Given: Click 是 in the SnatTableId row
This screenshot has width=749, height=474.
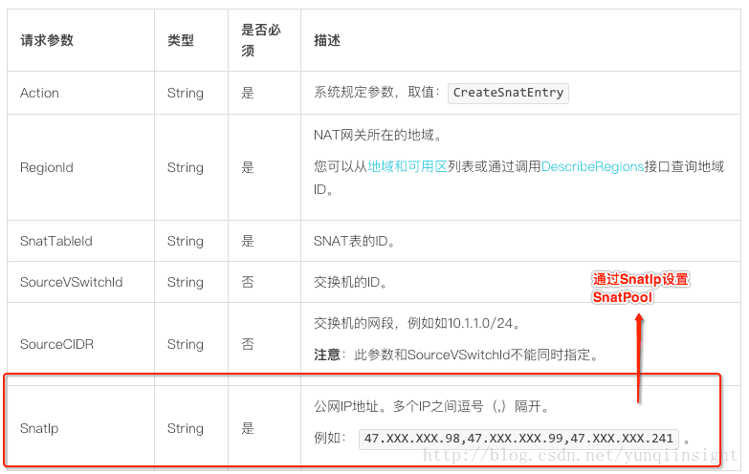Looking at the screenshot, I should tap(248, 241).
